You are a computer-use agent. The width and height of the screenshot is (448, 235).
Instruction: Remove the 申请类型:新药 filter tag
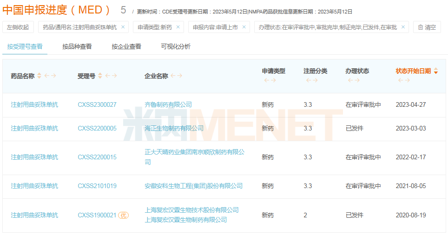(x=178, y=27)
